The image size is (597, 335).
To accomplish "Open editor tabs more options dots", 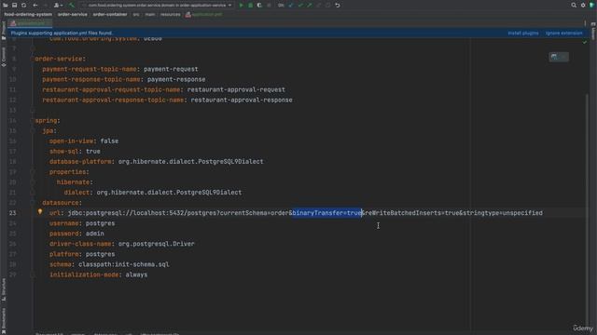I will click(585, 23).
